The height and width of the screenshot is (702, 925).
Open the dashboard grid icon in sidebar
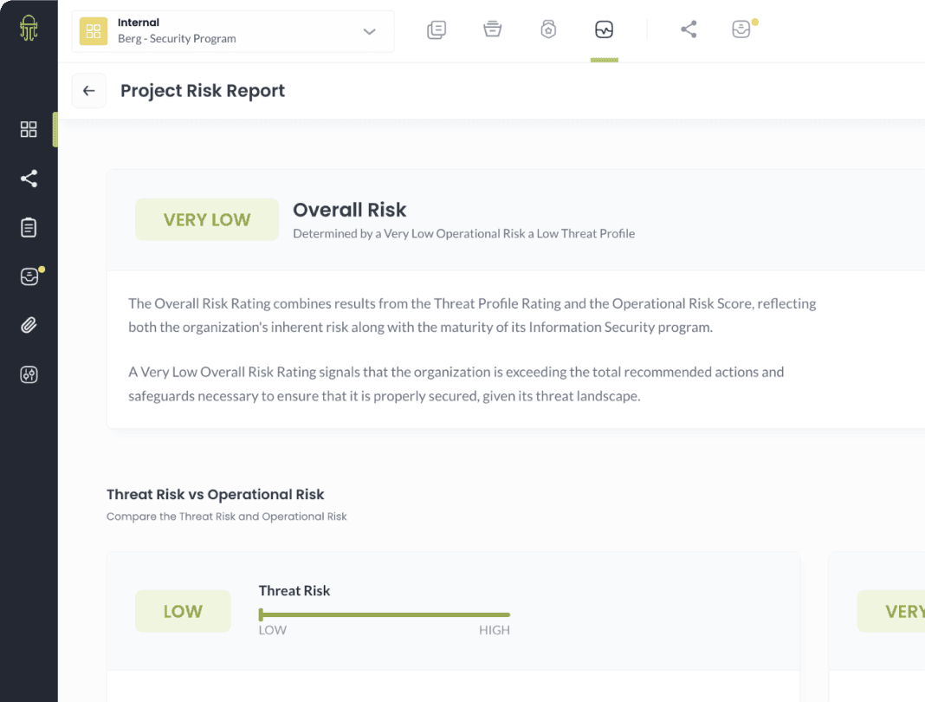(29, 129)
